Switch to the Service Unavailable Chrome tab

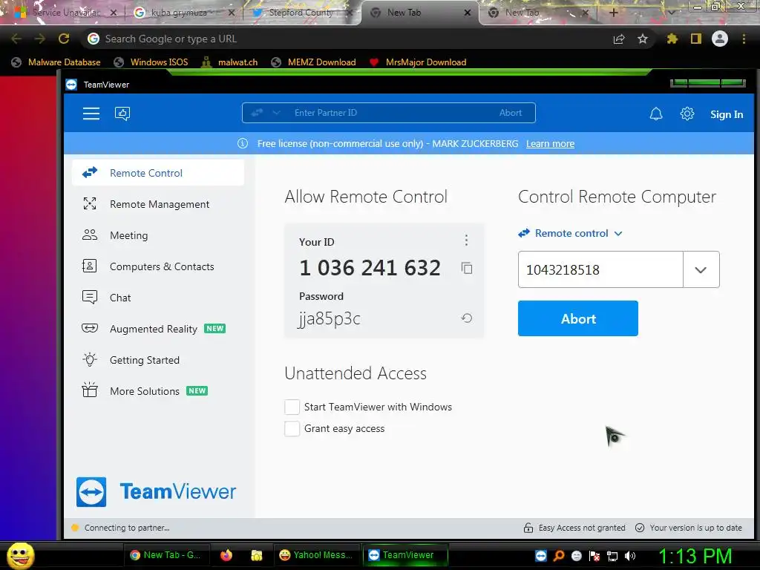pos(66,13)
